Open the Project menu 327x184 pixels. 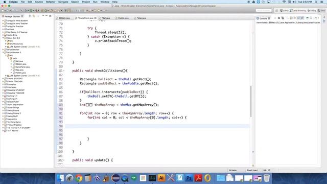[86, 2]
